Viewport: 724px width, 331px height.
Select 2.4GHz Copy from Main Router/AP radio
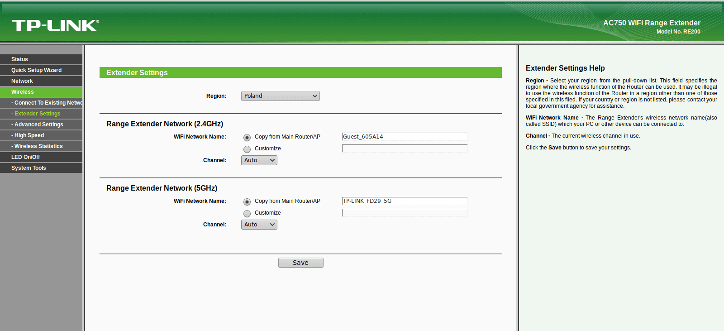pyautogui.click(x=247, y=137)
